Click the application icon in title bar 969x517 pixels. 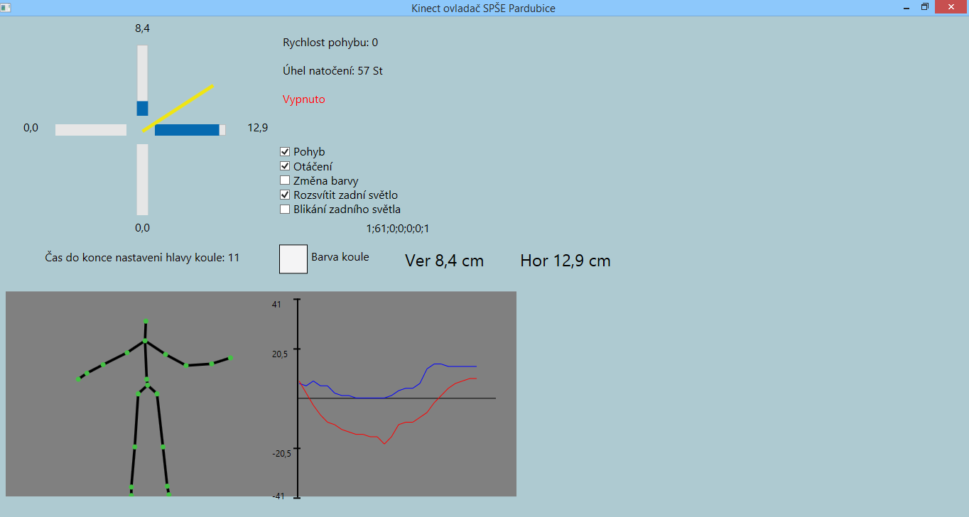pos(6,7)
